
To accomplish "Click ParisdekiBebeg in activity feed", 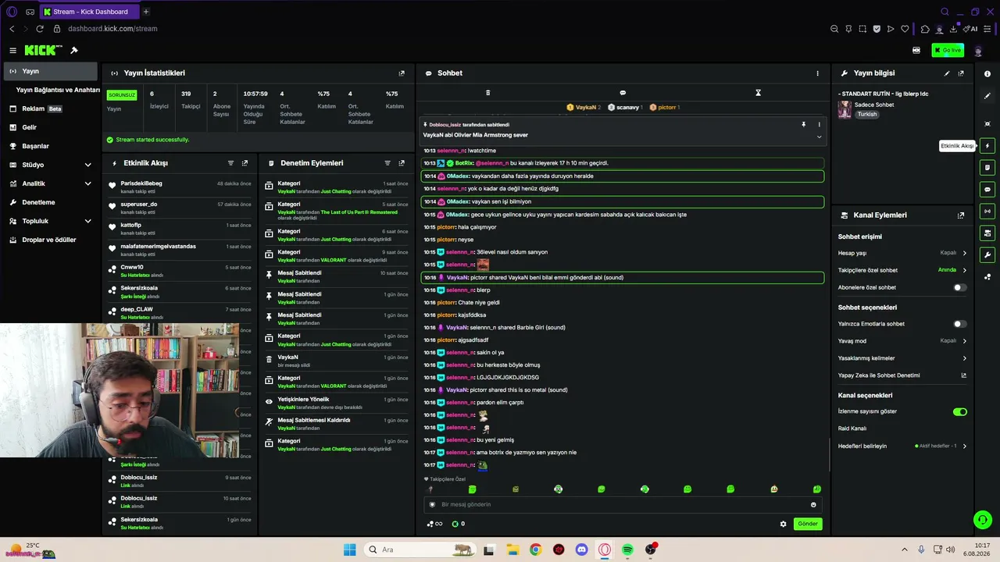I will tap(141, 183).
